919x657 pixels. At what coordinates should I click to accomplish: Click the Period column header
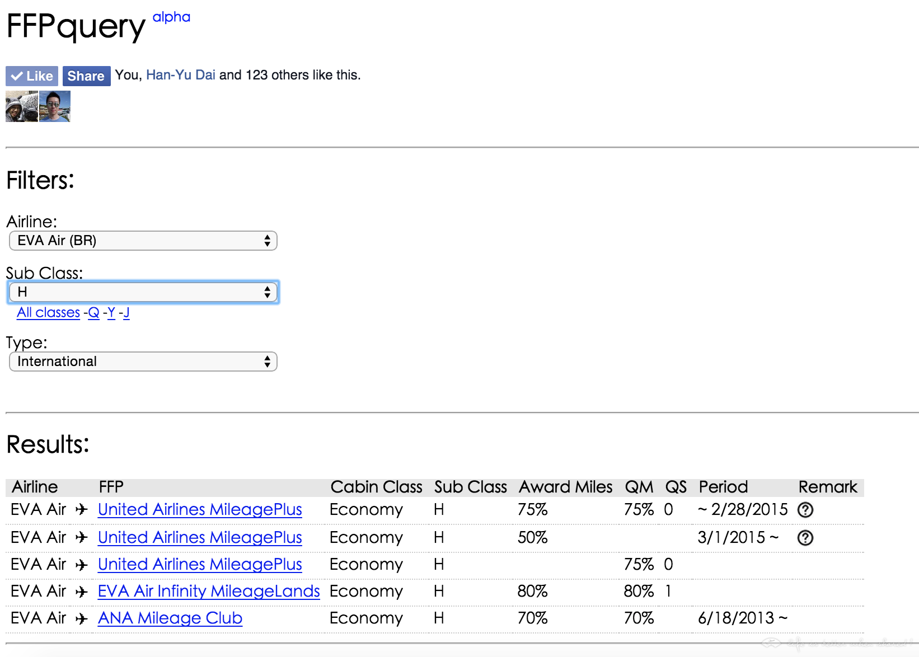pos(723,487)
